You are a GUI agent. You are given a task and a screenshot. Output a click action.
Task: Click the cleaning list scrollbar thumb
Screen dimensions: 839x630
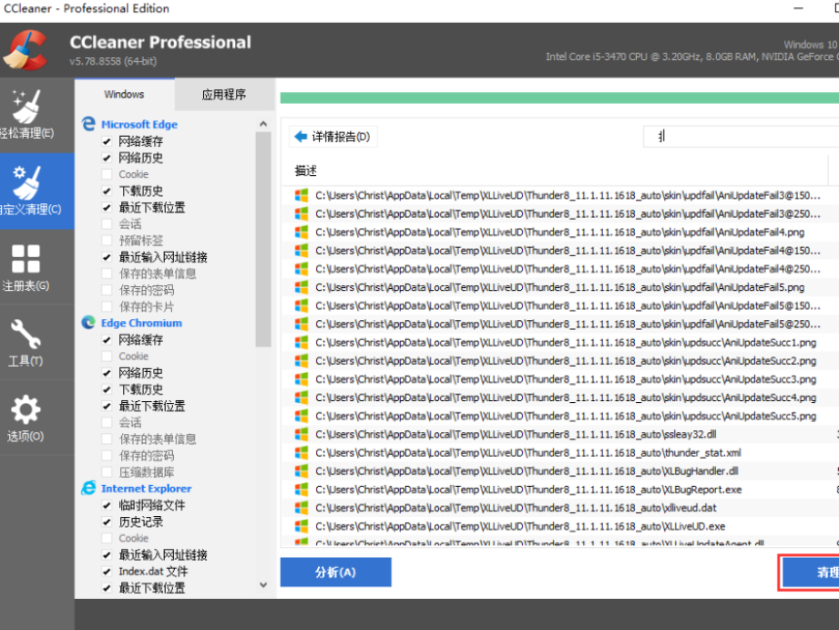coord(263,240)
